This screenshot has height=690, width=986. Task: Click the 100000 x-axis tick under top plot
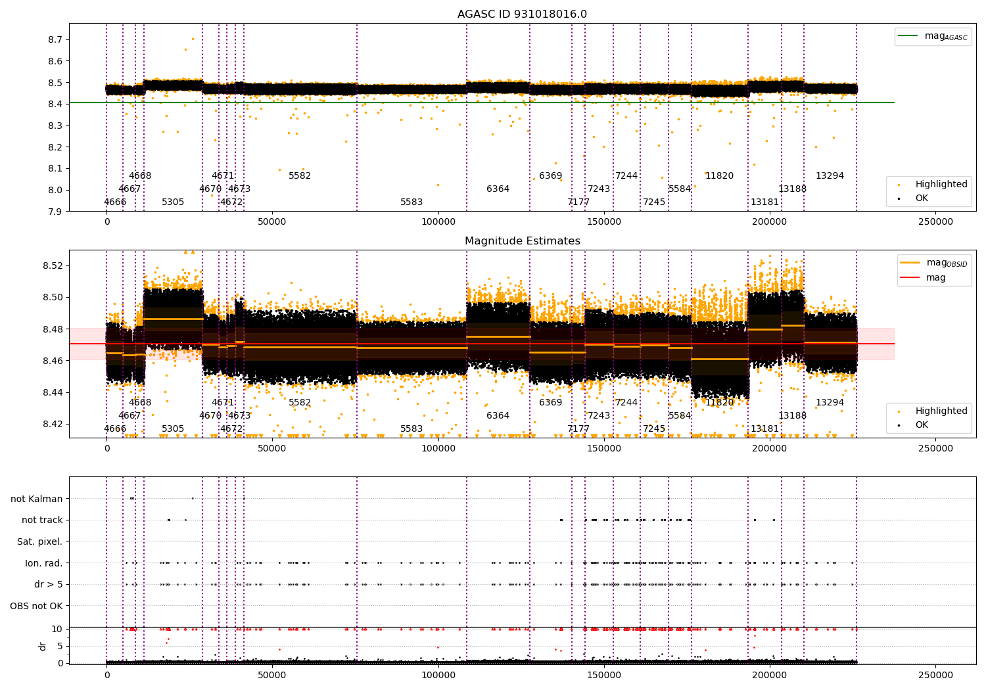tap(438, 222)
